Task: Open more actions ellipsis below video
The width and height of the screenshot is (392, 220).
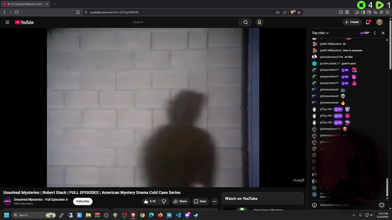Action: click(215, 201)
